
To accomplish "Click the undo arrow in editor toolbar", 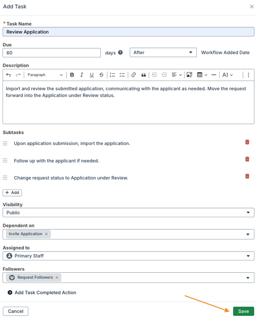I will (x=8, y=75).
